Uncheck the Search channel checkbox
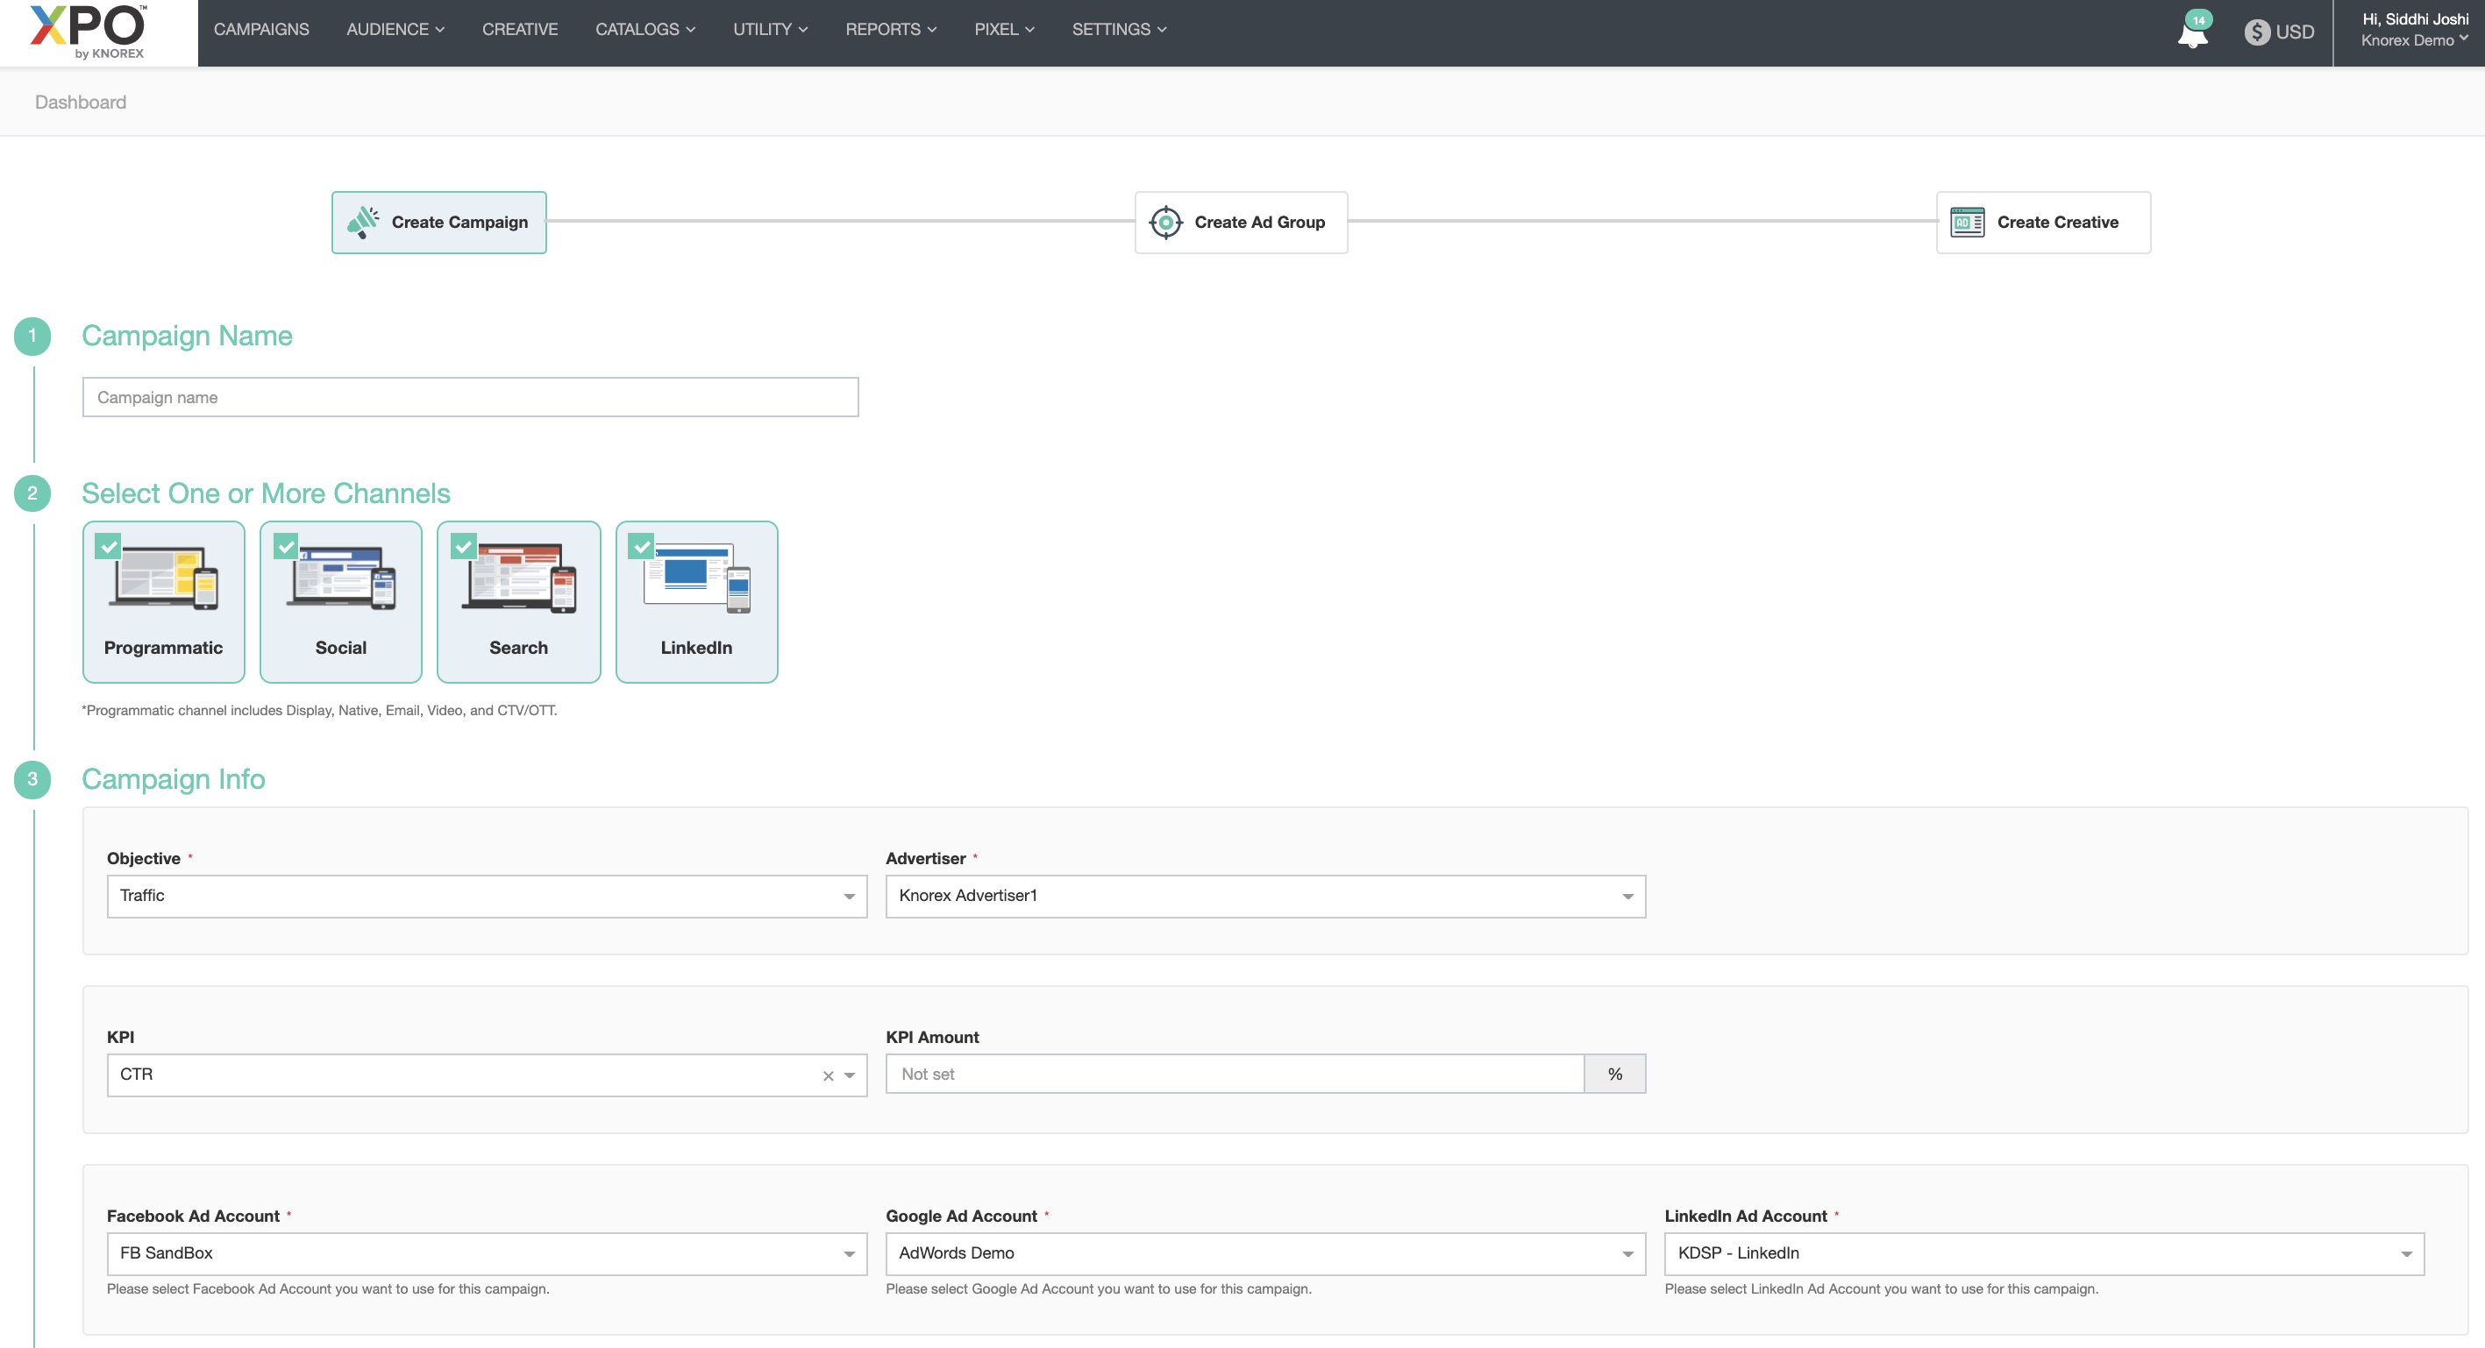 coord(464,547)
